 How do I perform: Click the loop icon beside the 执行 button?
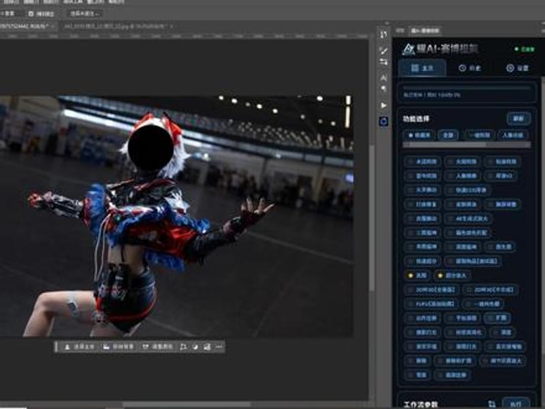491,404
